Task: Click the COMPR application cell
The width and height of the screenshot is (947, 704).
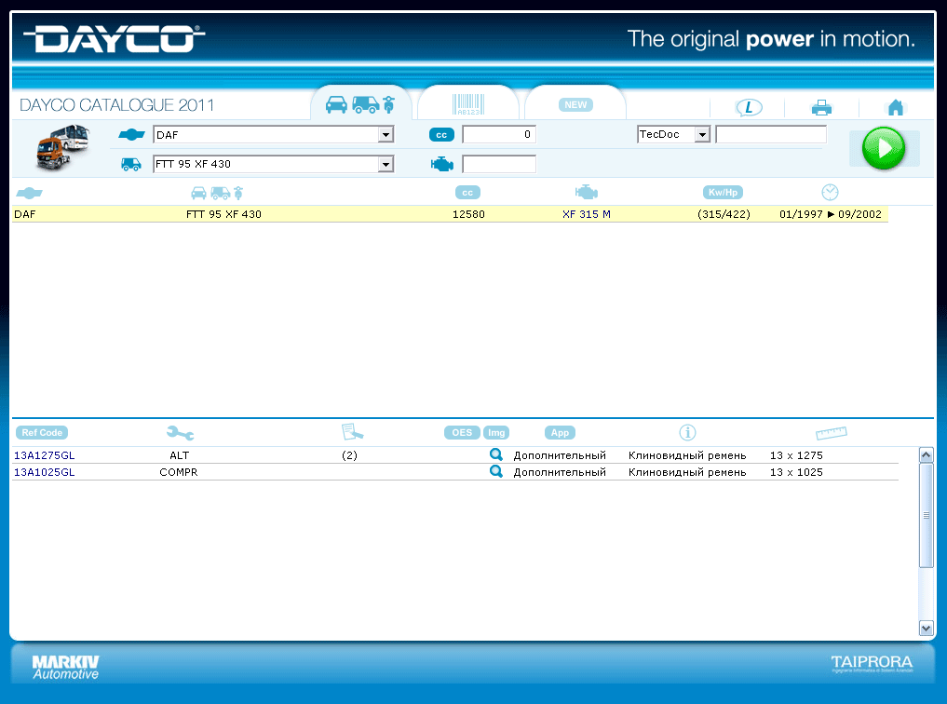Action: [x=179, y=472]
